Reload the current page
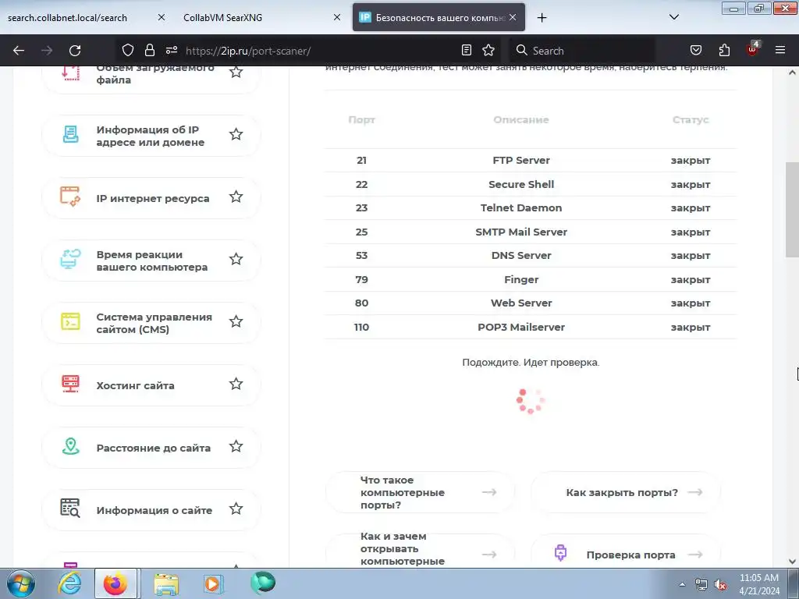Viewport: 799px width, 599px height. click(x=75, y=51)
